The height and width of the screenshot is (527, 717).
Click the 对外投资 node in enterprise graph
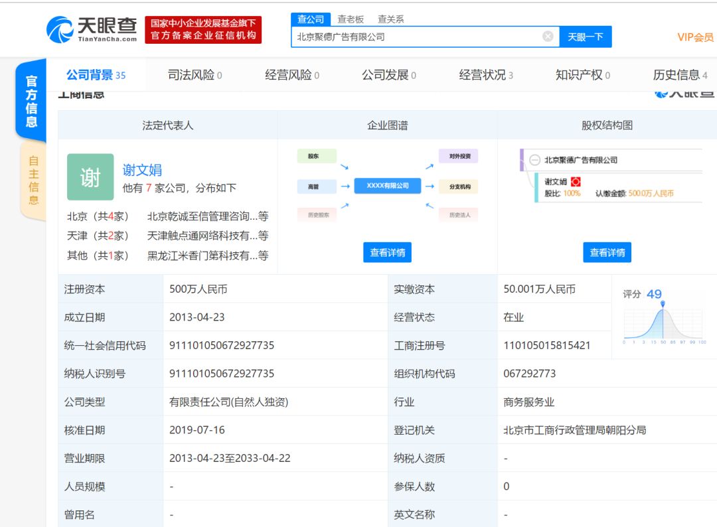coord(459,157)
